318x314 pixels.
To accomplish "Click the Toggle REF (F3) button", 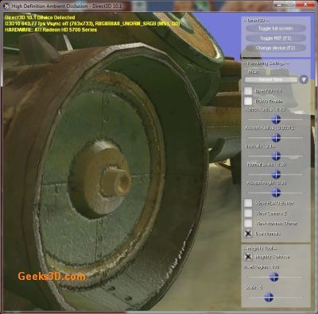I will (x=276, y=38).
